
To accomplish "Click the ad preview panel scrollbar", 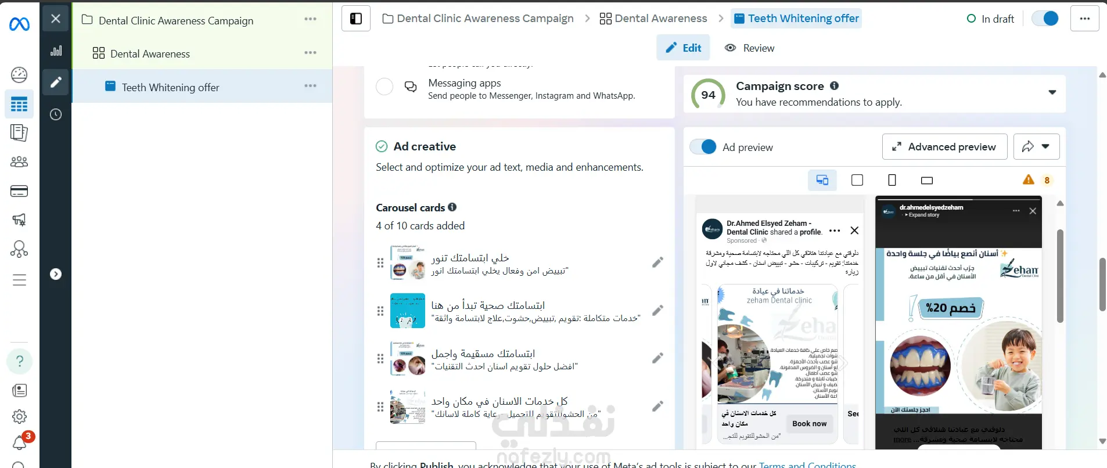I will pos(1060,276).
